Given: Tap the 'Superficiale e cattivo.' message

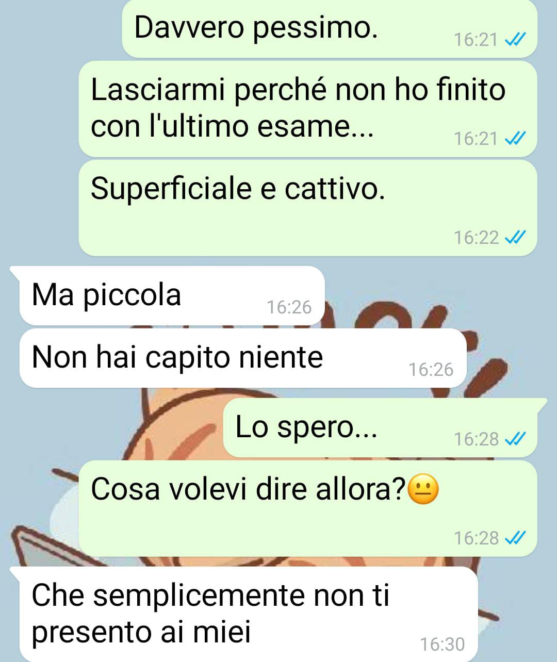Looking at the screenshot, I should coord(308,208).
